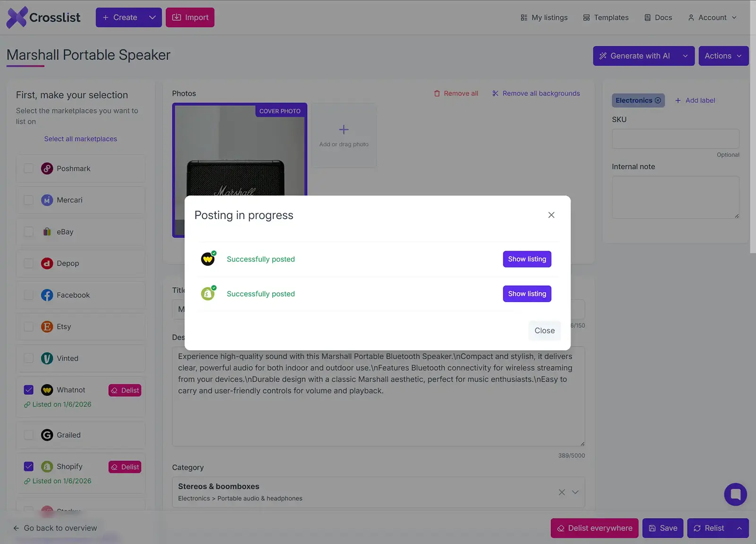Tick the Grailed checkbox
Viewport: 756px width, 544px height.
[29, 435]
